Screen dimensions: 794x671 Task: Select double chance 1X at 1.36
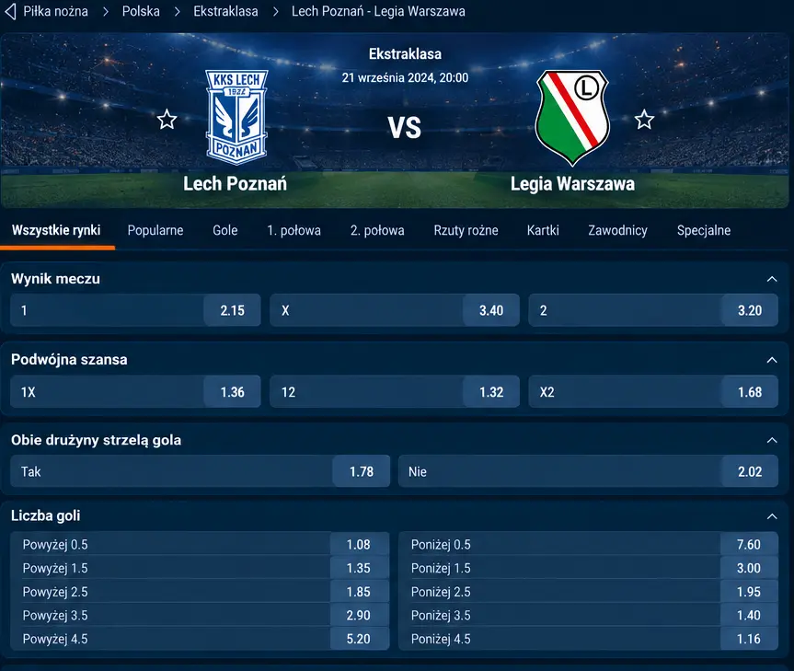coord(135,391)
